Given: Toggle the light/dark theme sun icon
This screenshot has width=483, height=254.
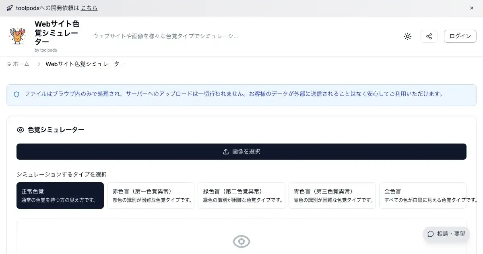Looking at the screenshot, I should point(408,36).
